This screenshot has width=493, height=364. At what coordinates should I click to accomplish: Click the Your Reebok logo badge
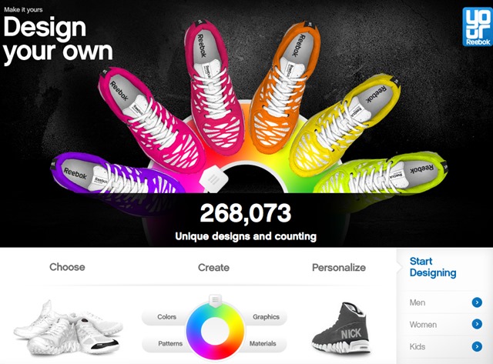tap(477, 27)
